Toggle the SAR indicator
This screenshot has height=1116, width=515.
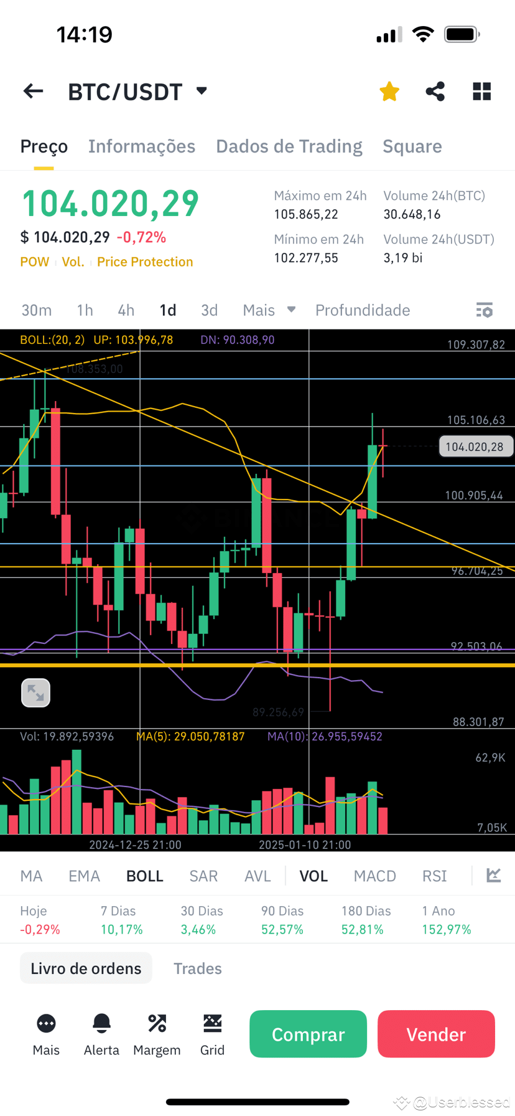click(203, 876)
